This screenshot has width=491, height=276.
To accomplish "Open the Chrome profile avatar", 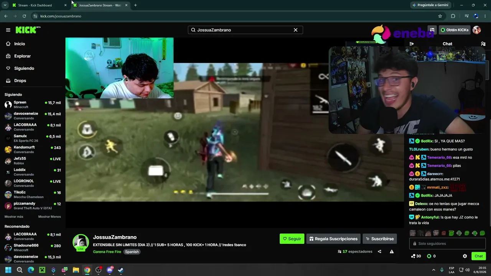I will click(476, 16).
